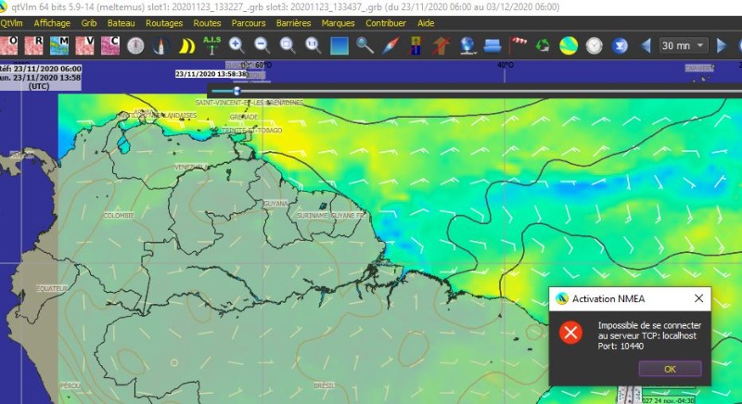Click the GUYANA country label
The height and width of the screenshot is (404, 742).
pyautogui.click(x=275, y=203)
